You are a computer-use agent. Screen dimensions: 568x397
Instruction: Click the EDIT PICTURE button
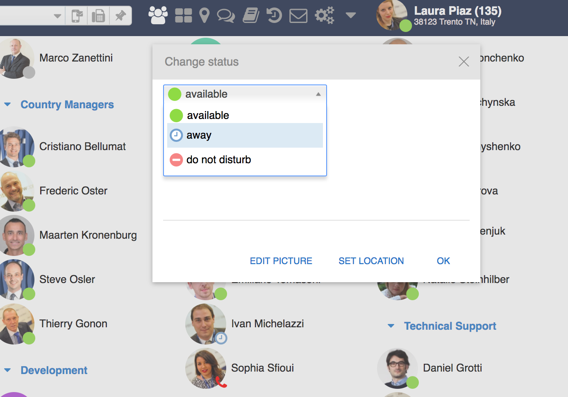coord(281,261)
